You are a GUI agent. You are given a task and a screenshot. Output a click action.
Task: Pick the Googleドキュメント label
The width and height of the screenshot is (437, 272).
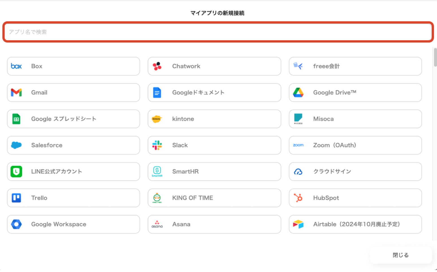198,93
